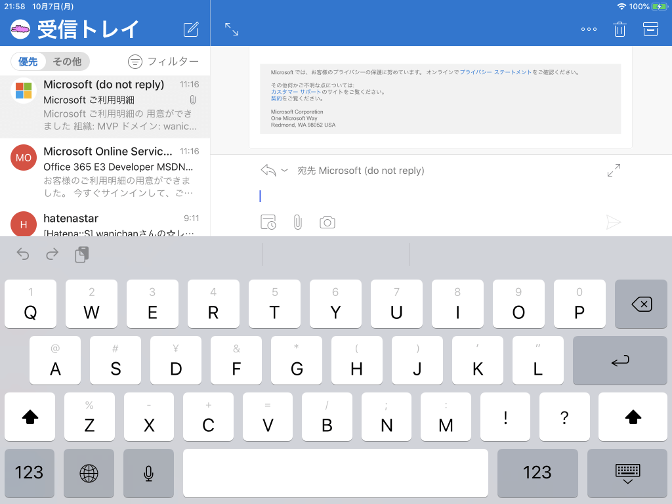
Task: Open the filter list icon
Action: tap(135, 62)
